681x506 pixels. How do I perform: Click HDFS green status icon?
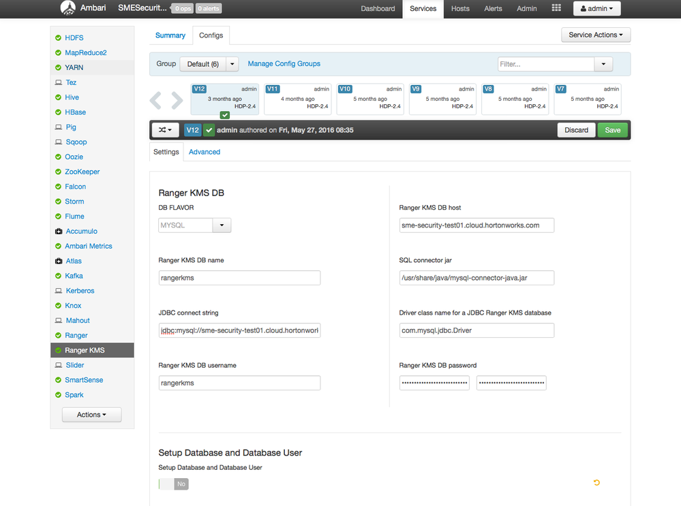(x=58, y=37)
